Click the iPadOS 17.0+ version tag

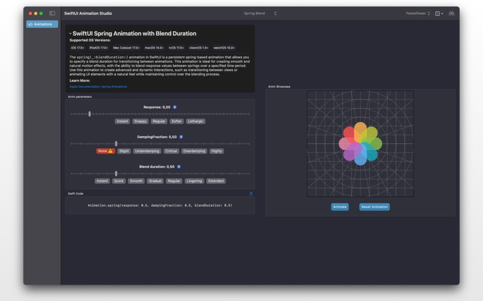(x=98, y=48)
